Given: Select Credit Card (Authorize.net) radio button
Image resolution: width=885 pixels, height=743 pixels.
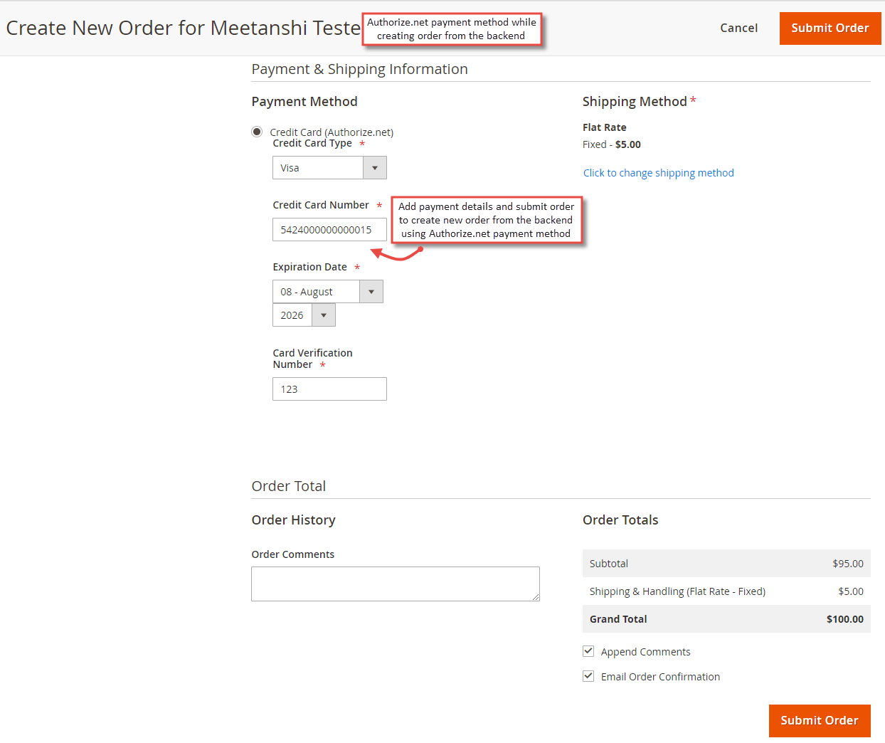Looking at the screenshot, I should [257, 132].
